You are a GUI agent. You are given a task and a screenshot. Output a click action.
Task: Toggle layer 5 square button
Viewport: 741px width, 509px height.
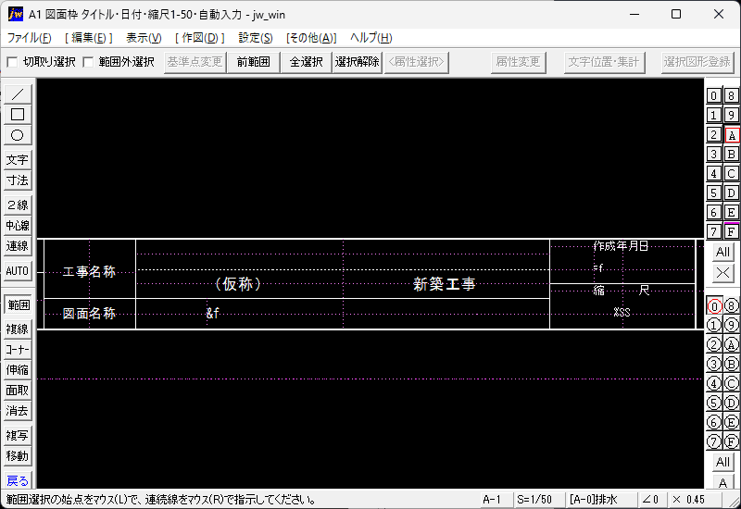[714, 192]
